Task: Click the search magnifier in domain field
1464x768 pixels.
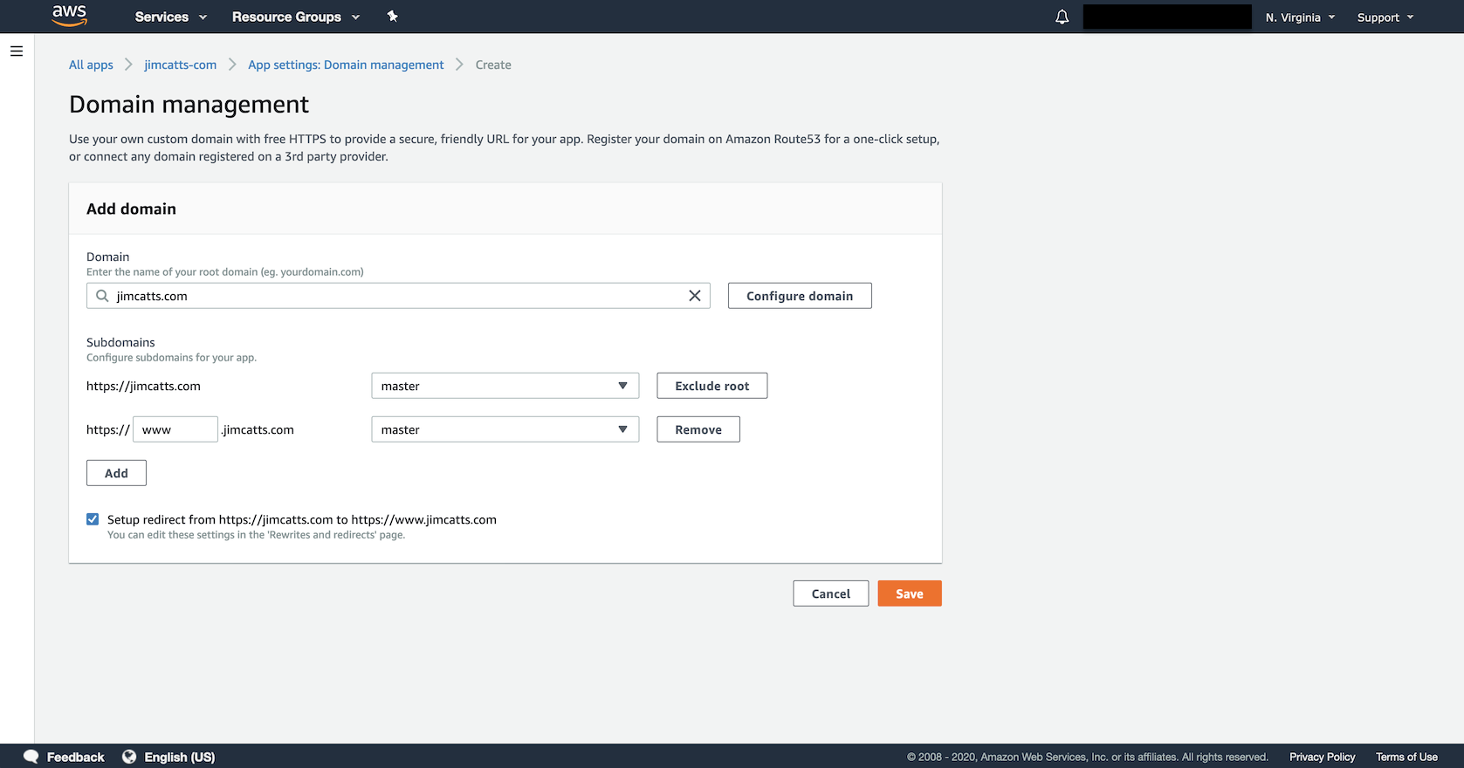Action: click(x=102, y=296)
